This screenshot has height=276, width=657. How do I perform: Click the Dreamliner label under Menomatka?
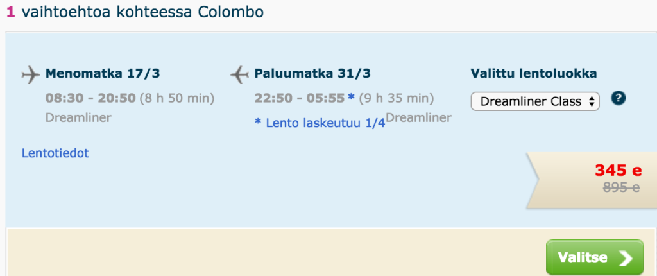pos(78,118)
